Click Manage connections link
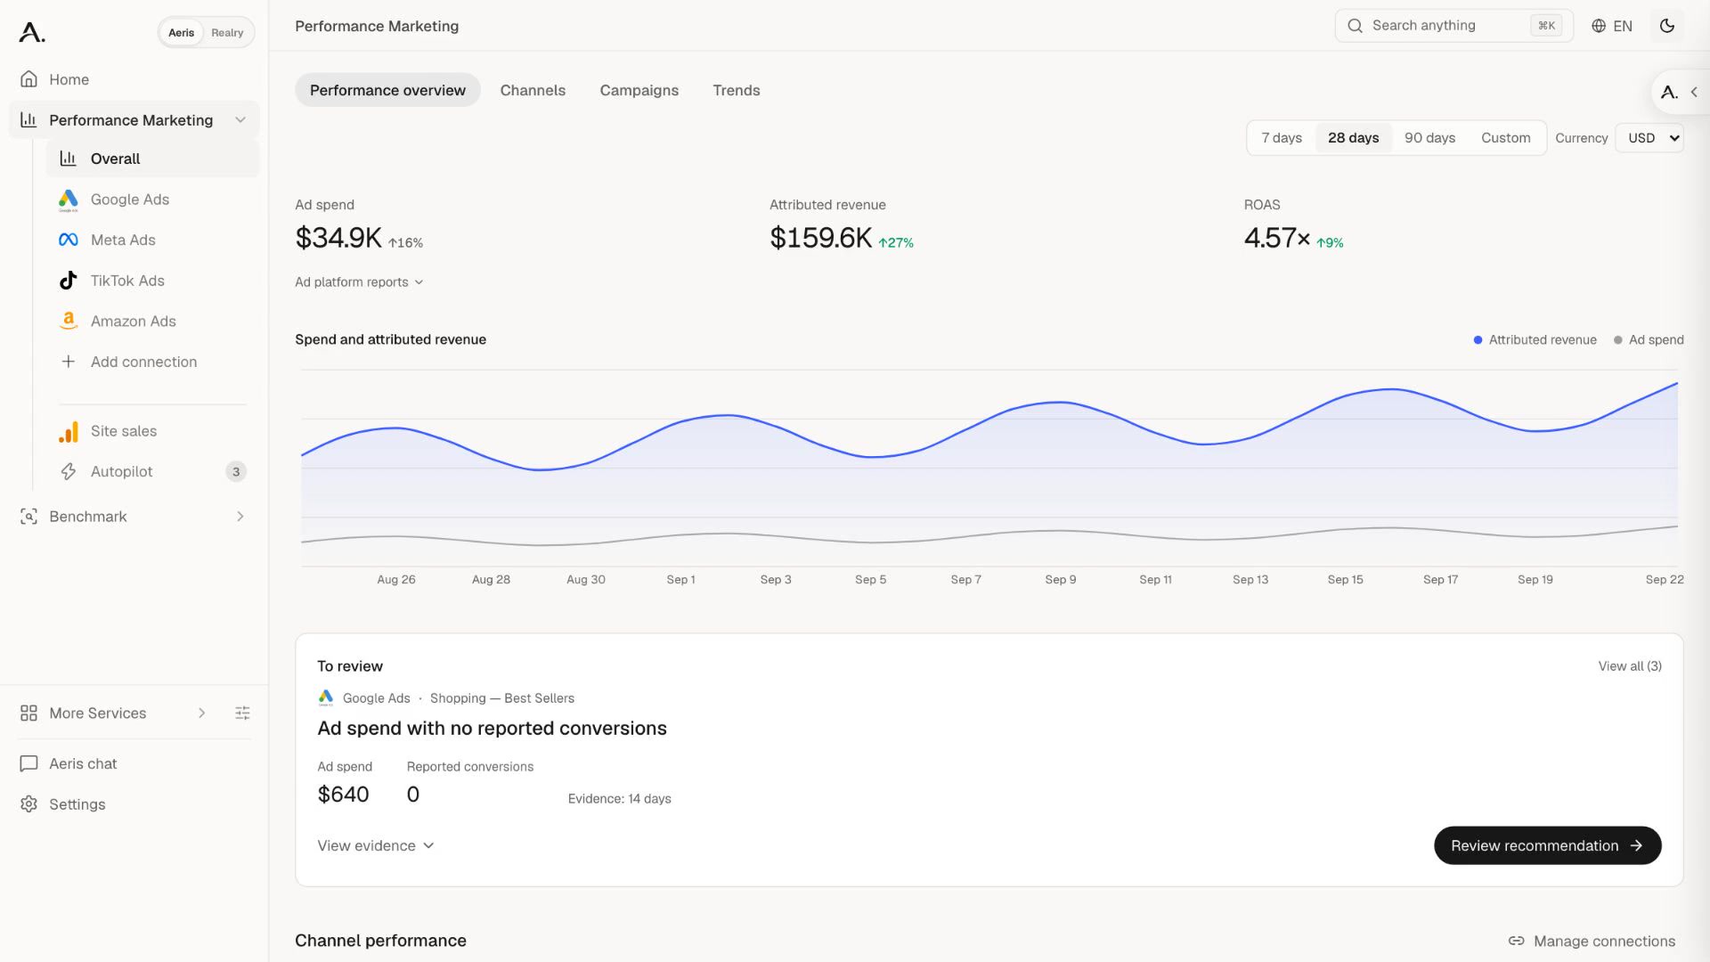 pos(1592,941)
